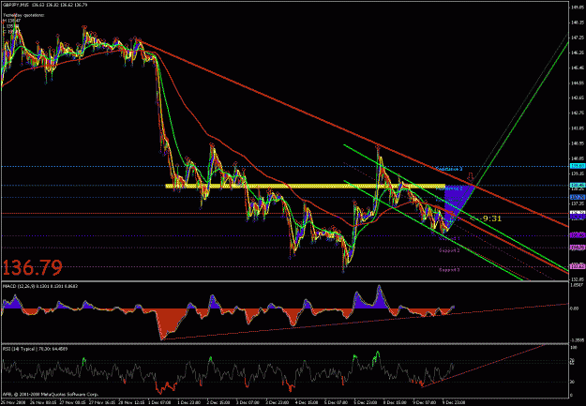
Task: Click the MetaQuotes Software Corp. copyright text
Action: point(51,394)
